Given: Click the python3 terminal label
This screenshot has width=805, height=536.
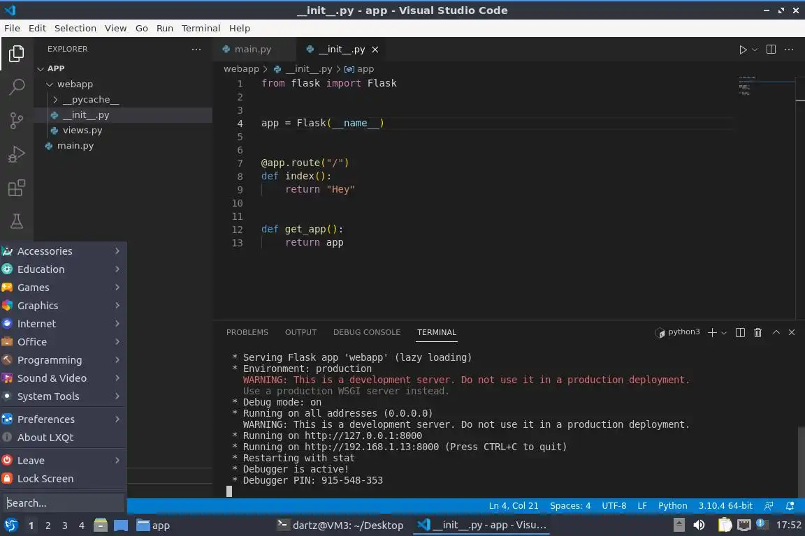Looking at the screenshot, I should tap(678, 332).
